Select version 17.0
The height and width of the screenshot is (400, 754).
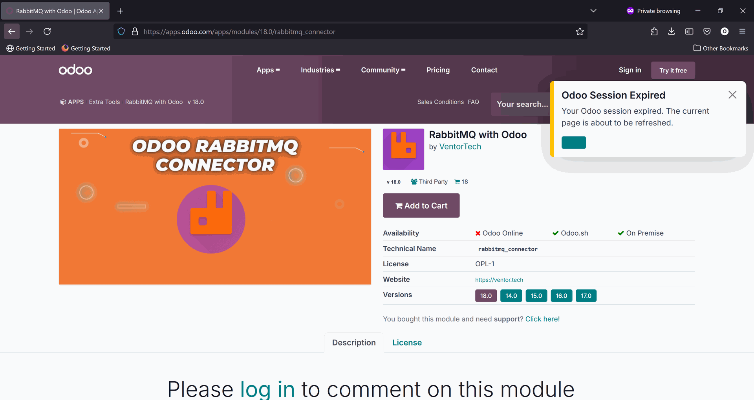[x=586, y=296]
